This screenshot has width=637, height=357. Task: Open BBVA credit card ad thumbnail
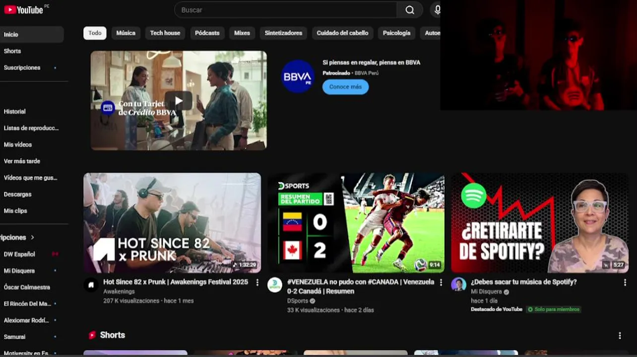[179, 100]
